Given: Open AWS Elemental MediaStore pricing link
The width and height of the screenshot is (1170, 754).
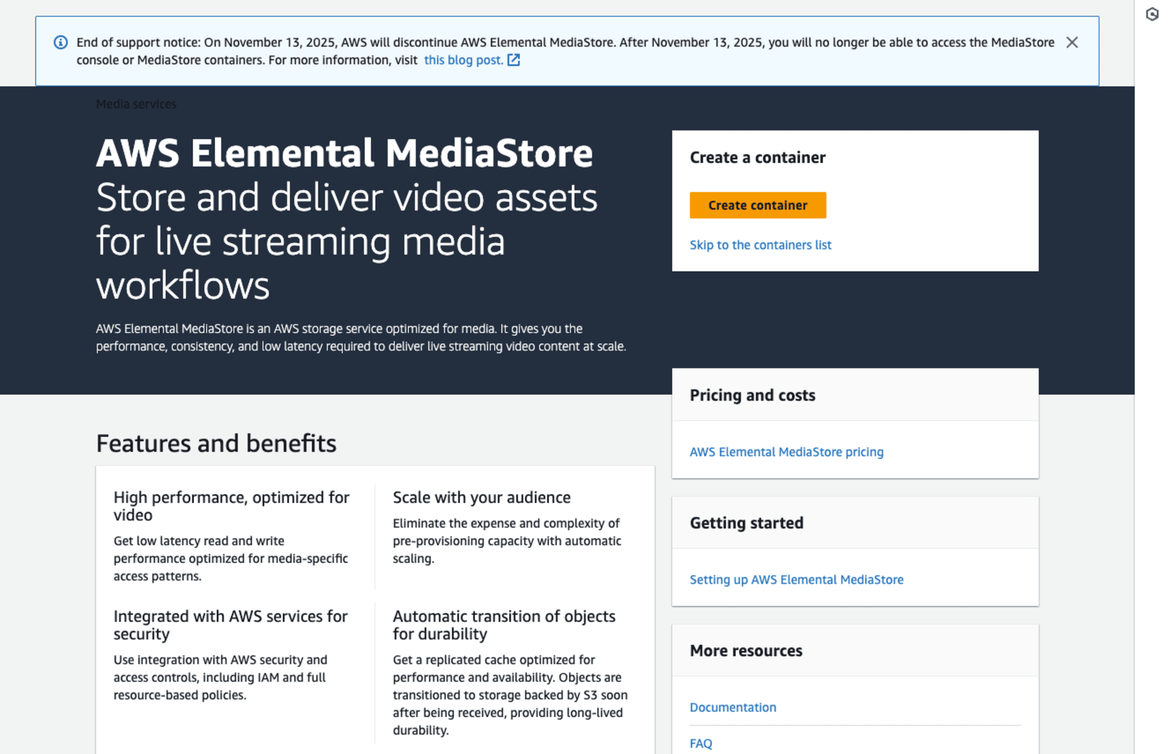Looking at the screenshot, I should [786, 452].
